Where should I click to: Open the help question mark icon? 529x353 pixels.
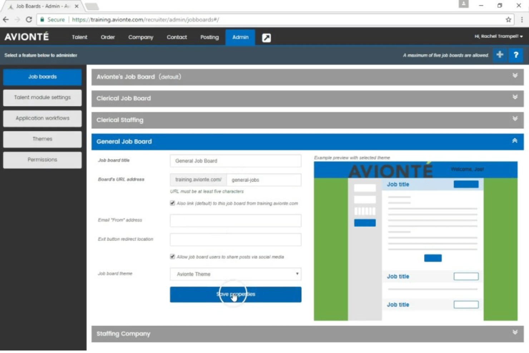pyautogui.click(x=516, y=55)
